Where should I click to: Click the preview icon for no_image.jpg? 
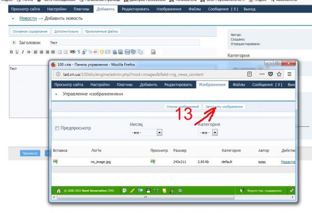(x=153, y=162)
